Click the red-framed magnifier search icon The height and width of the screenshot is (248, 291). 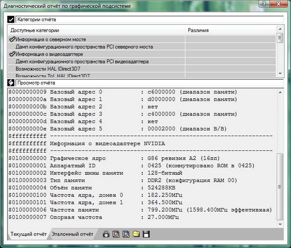click(116, 234)
